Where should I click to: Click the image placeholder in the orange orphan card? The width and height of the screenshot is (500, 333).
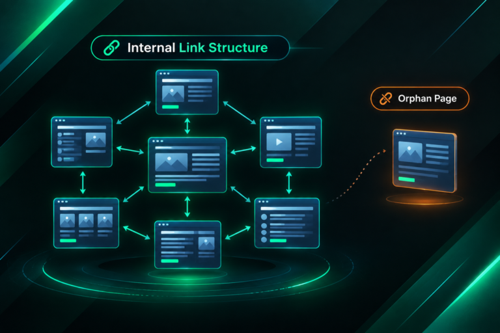click(x=410, y=152)
